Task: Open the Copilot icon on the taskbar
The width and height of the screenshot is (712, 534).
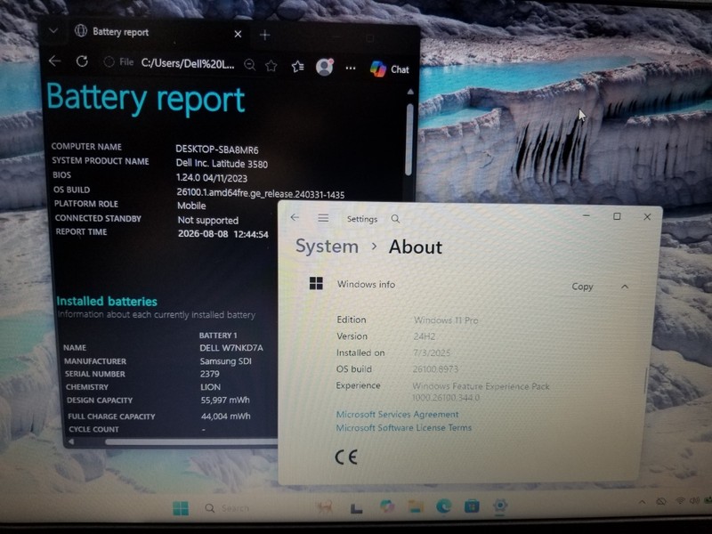Action: pyautogui.click(x=387, y=506)
